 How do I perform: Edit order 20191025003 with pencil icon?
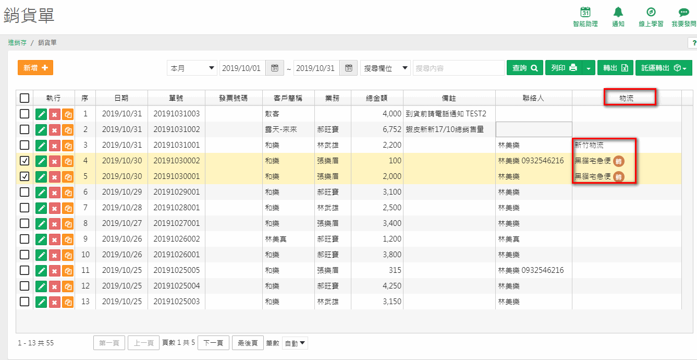42,302
